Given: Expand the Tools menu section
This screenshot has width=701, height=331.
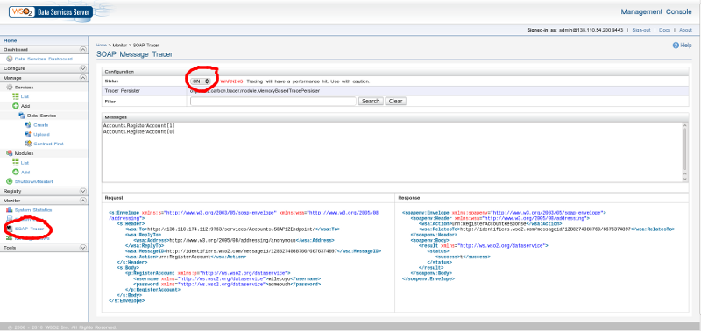Looking at the screenshot, I should pos(82,247).
